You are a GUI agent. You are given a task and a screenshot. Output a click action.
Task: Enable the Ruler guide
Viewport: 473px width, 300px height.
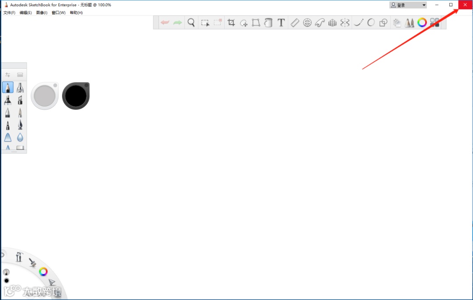click(x=295, y=23)
